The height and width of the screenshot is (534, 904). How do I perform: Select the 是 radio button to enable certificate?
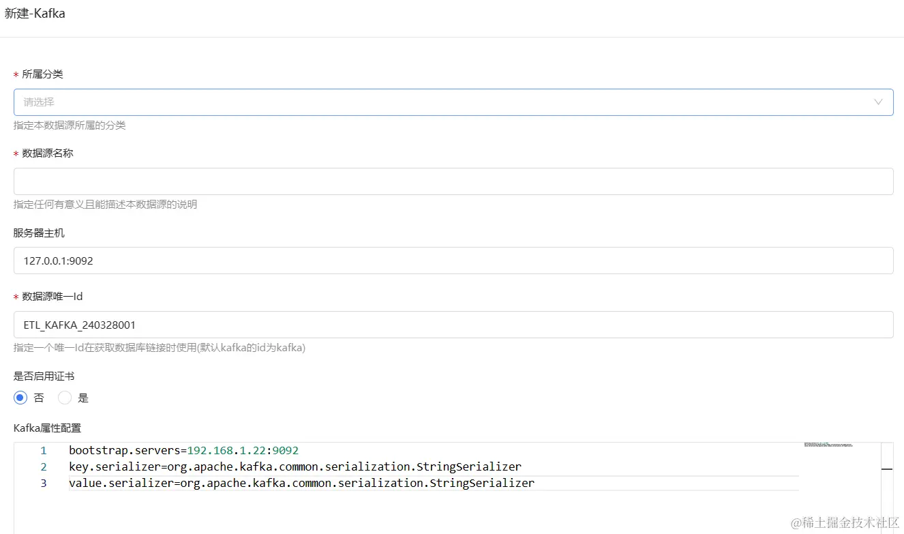[65, 398]
